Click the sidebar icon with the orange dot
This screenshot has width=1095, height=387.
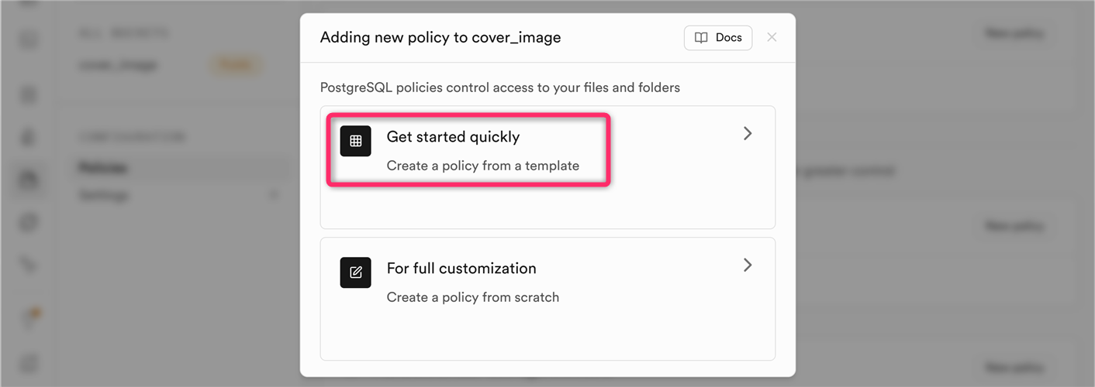pos(29,319)
